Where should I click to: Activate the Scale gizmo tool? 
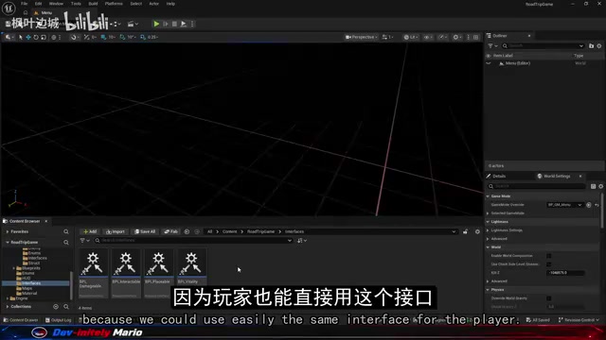[44, 37]
